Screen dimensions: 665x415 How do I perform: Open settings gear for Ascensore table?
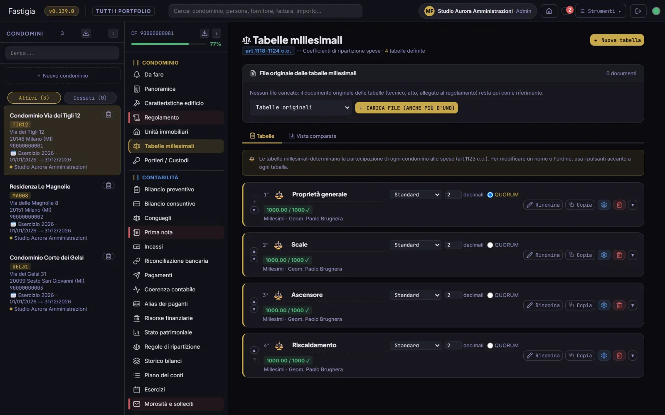604,305
